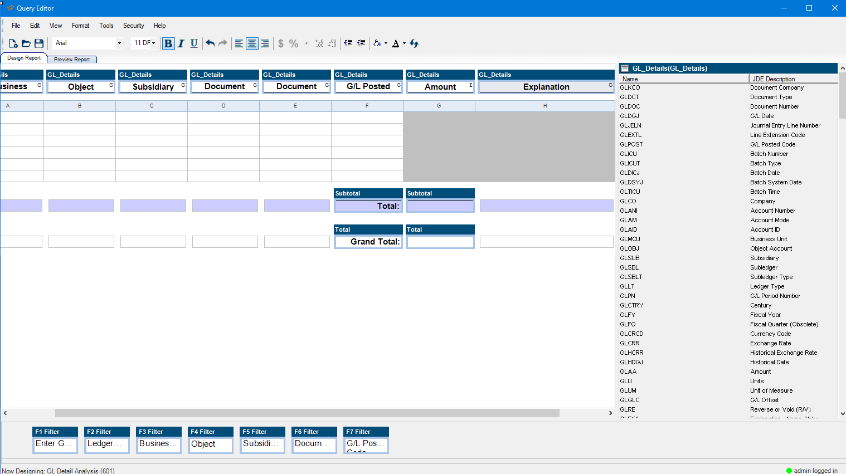Open an existing report with the folder icon
Screen dimensions: 846x474
pos(26,43)
